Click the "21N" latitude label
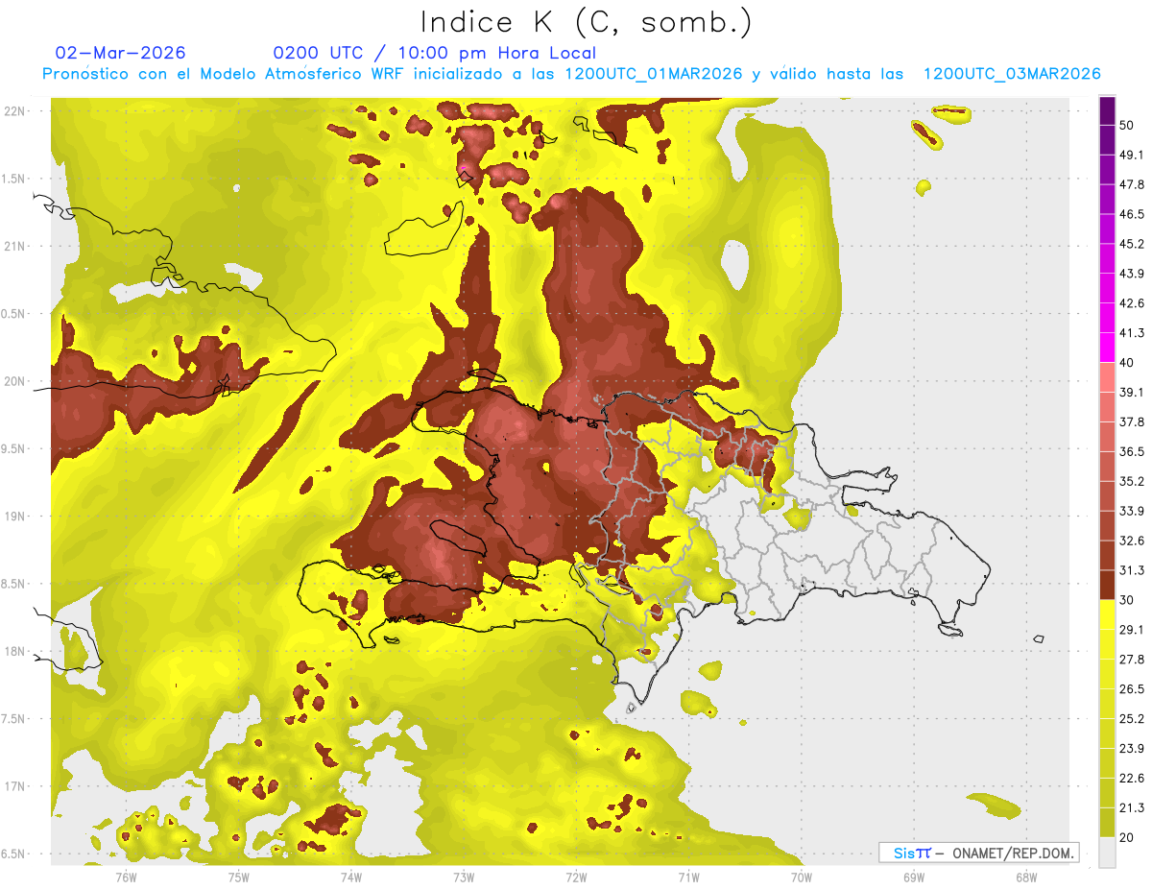 pos(14,246)
